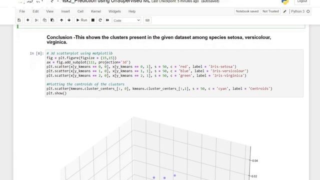Viewport: 320px width, 180px height.
Task: Open the Kernel menu
Action: tap(96, 11)
